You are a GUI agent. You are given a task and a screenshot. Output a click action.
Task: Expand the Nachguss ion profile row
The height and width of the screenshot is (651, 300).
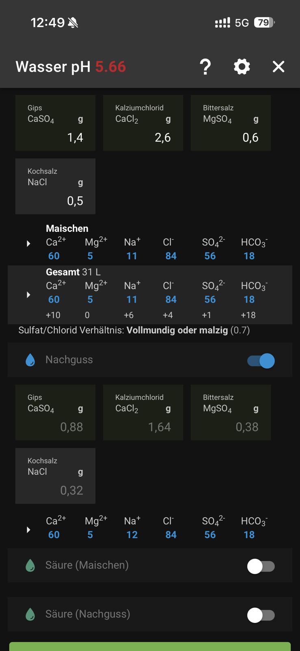(x=28, y=530)
